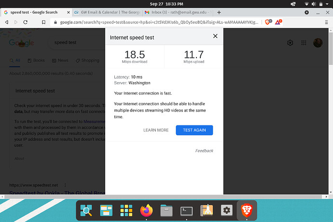Click the volume speaker icon in top bar
This screenshot has width=333, height=222.
coord(314,4)
